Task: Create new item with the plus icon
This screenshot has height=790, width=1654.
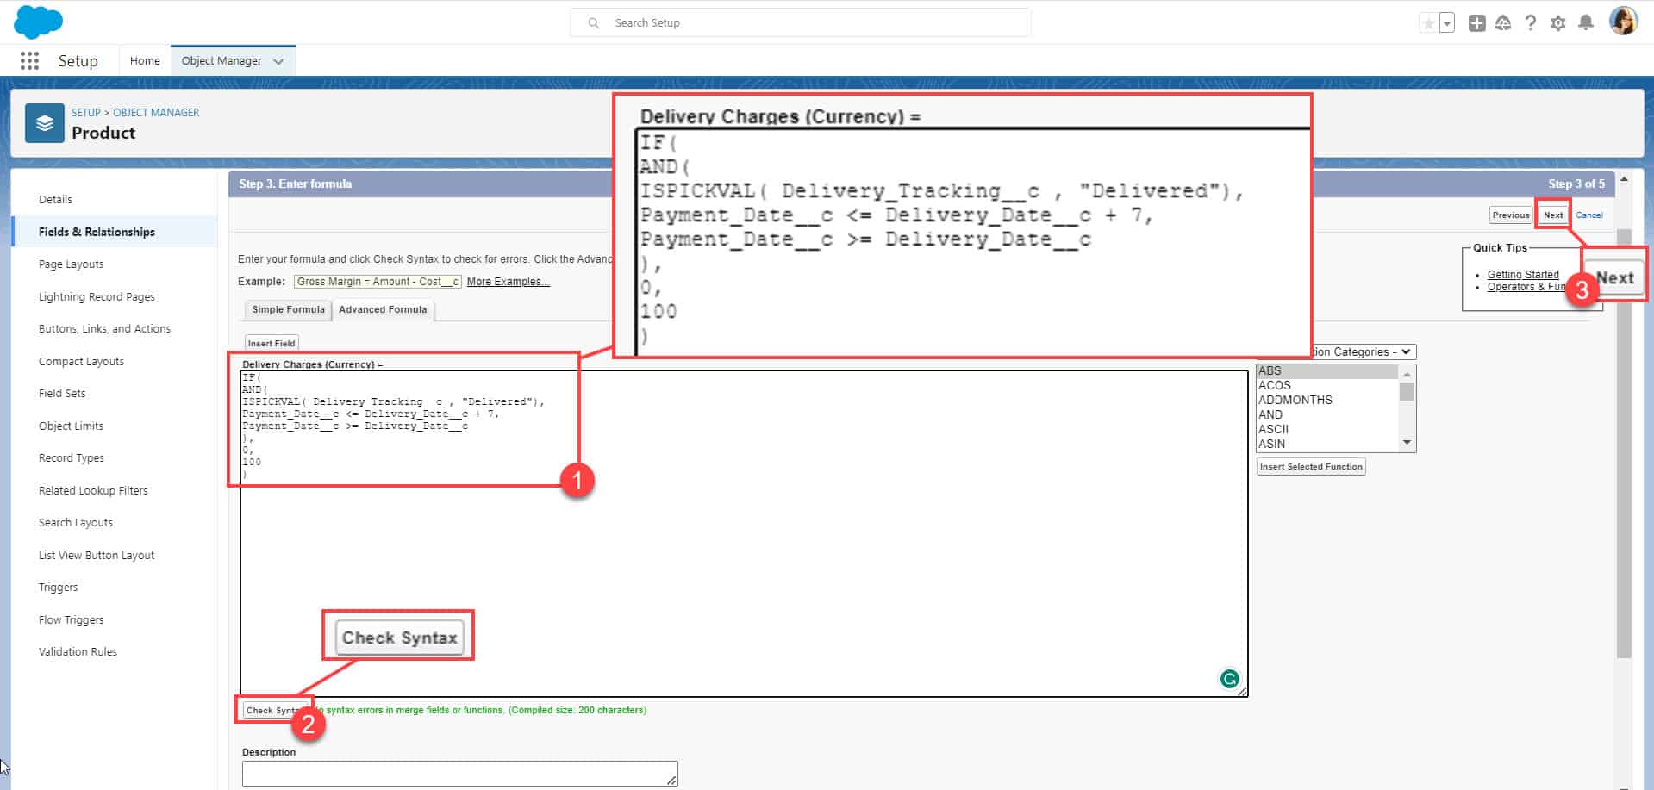Action: pyautogui.click(x=1476, y=23)
